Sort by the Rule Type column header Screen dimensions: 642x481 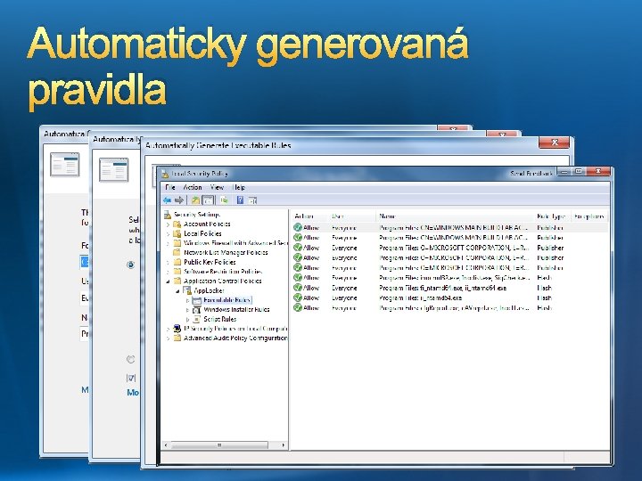pos(552,216)
